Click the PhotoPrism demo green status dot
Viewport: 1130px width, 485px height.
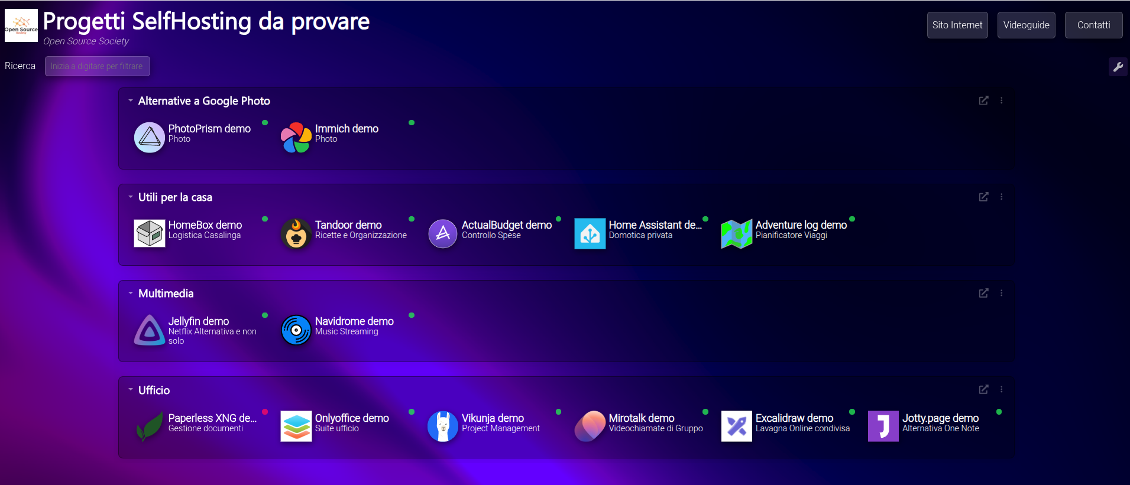(265, 123)
